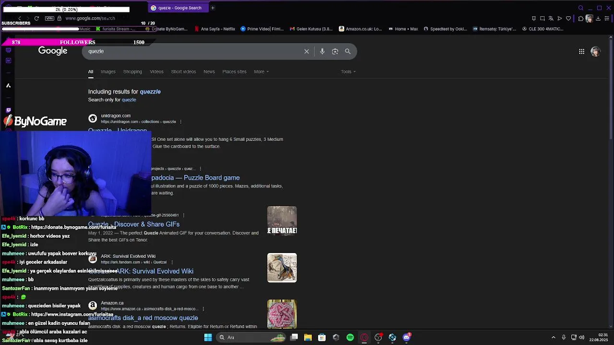Open 'Quezle - Discover & Share GIFs' result
614x345 pixels.
tap(134, 224)
